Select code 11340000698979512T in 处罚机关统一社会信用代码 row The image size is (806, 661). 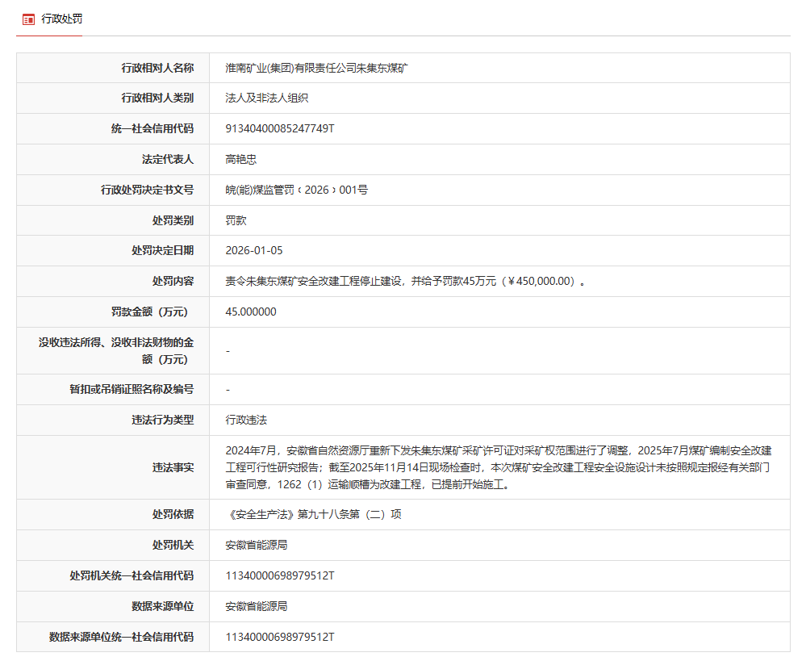[x=280, y=575]
